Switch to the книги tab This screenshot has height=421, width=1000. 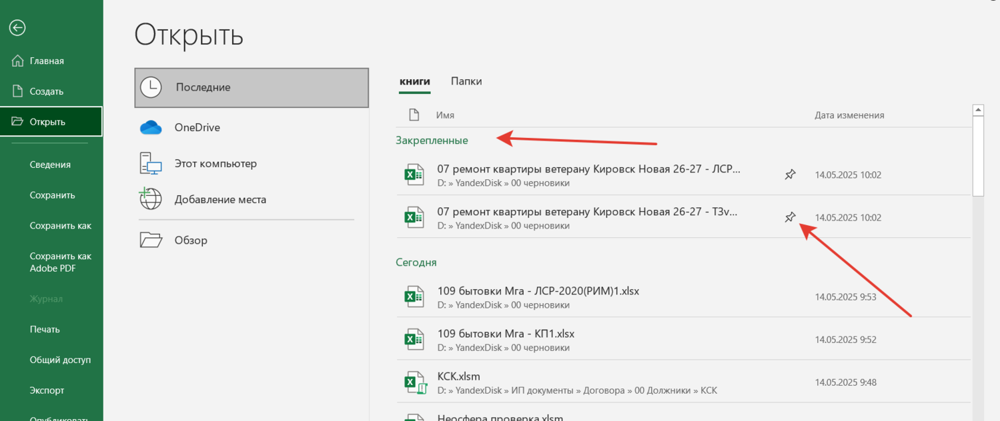tap(414, 81)
